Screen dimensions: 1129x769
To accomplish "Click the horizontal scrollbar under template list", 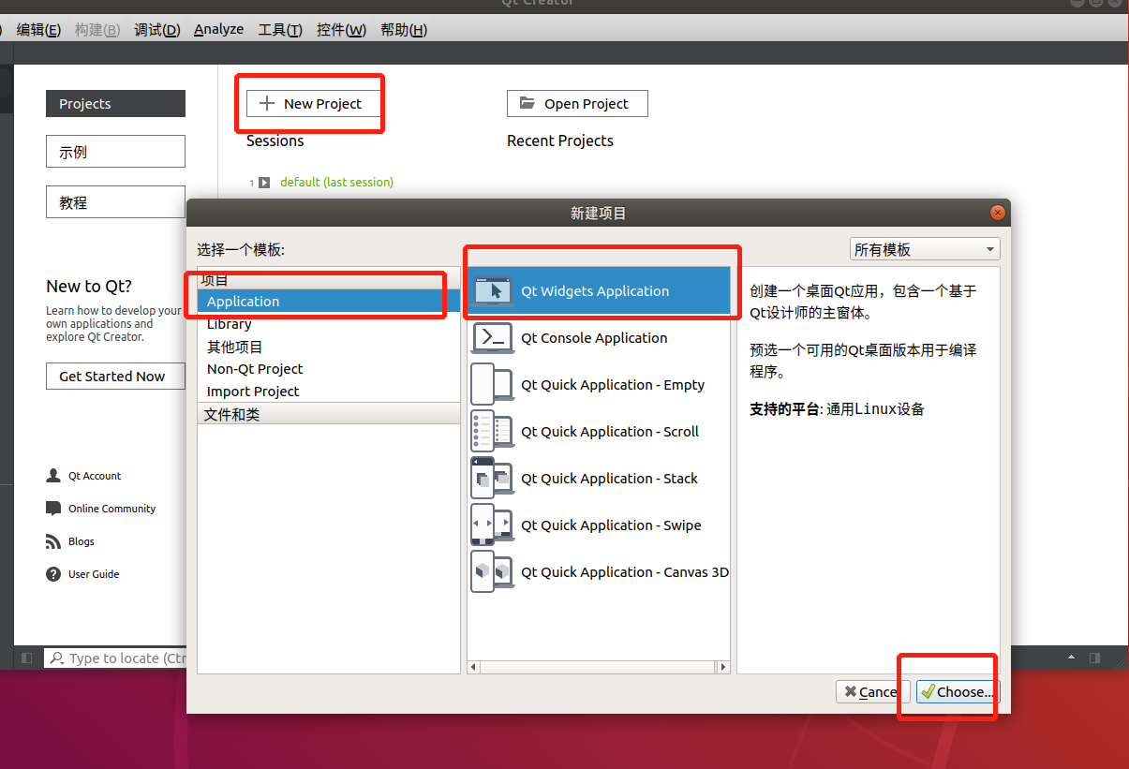I will coord(598,667).
